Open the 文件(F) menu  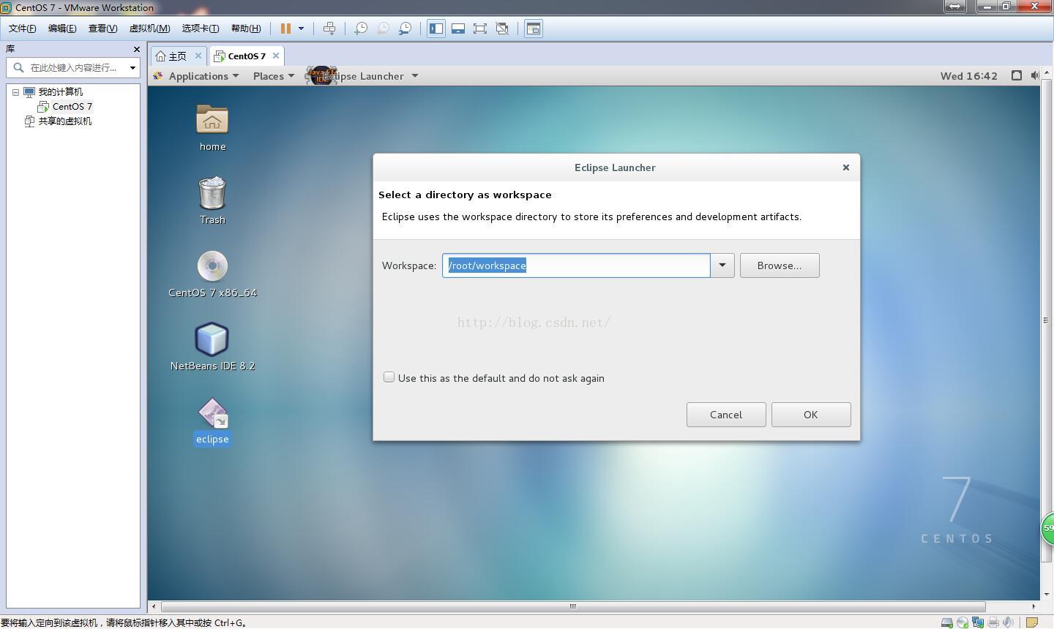point(23,29)
